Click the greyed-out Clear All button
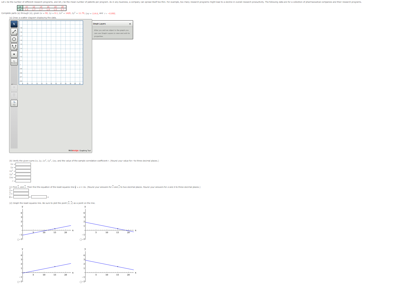The image size is (400, 287). [x=14, y=88]
